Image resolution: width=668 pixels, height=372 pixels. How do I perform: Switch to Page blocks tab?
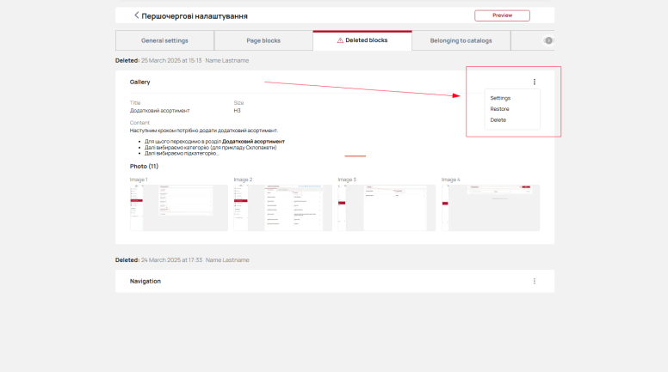click(x=263, y=40)
